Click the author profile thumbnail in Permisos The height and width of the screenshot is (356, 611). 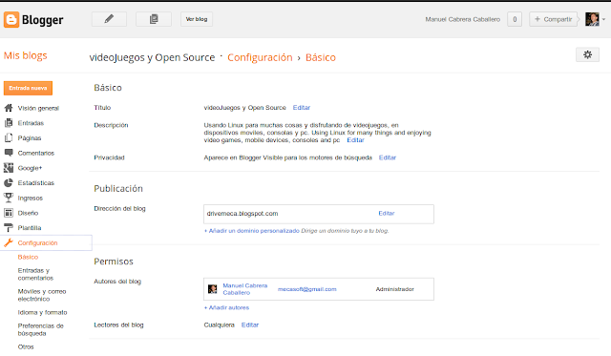click(212, 289)
